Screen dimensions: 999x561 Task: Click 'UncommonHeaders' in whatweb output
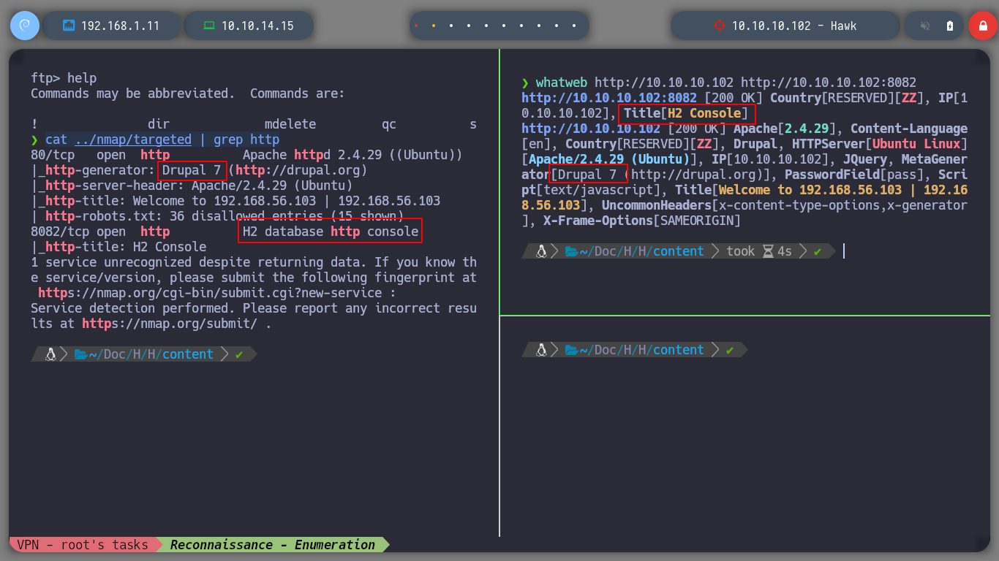[x=657, y=205]
